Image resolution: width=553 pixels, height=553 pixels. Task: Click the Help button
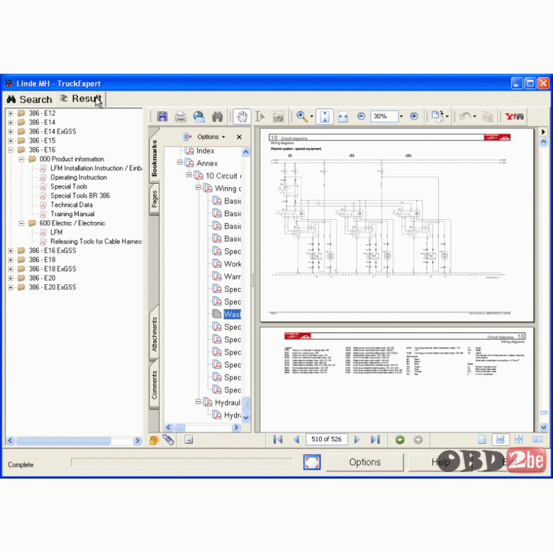click(x=440, y=462)
